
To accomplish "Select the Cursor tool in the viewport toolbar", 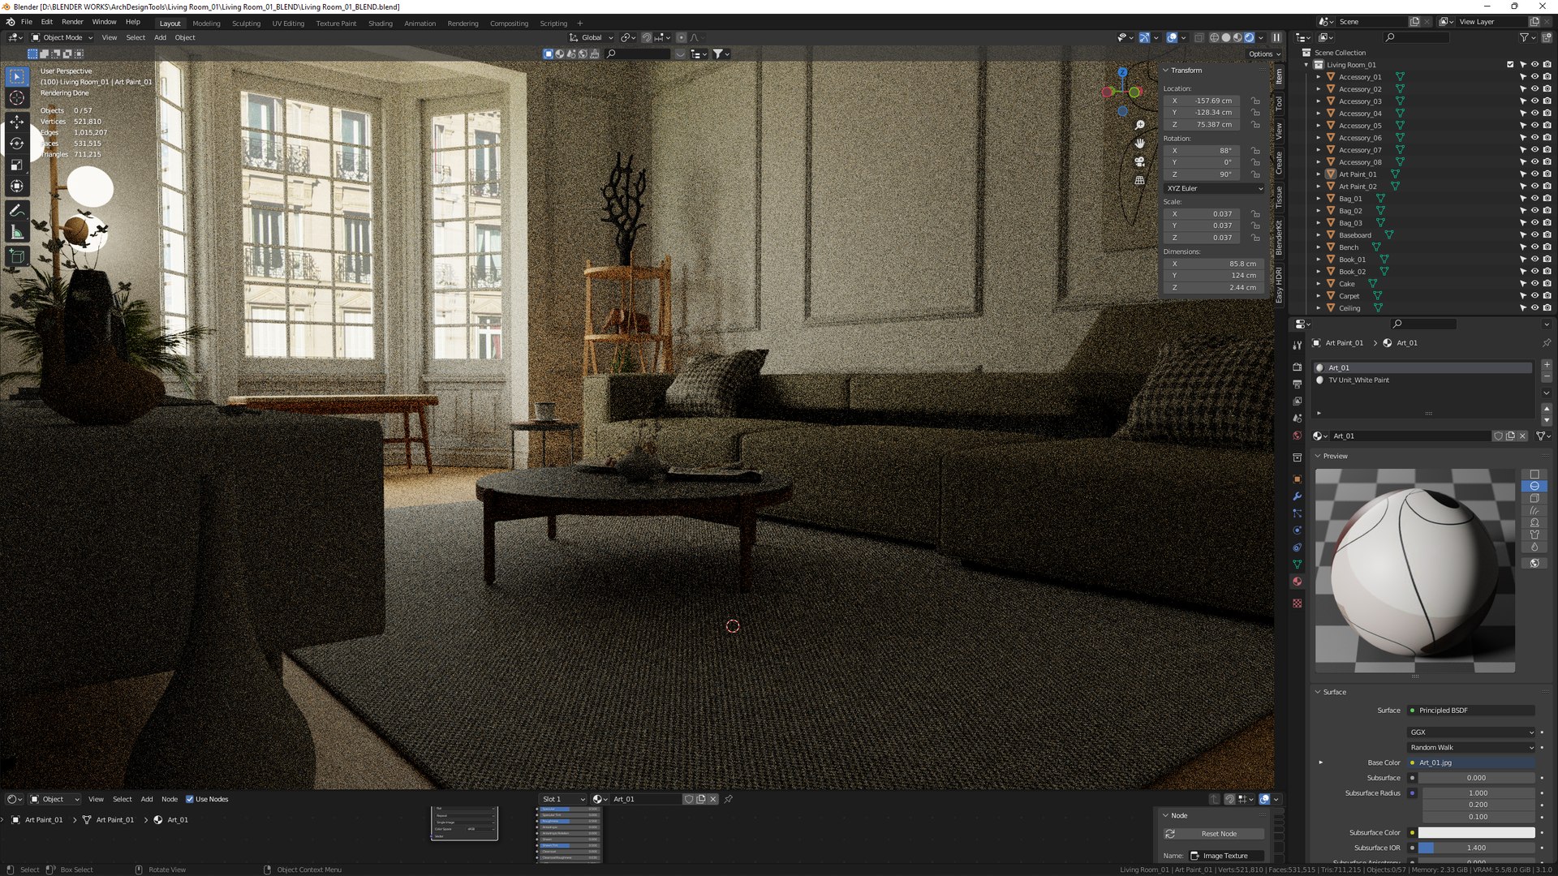I will pos(17,98).
